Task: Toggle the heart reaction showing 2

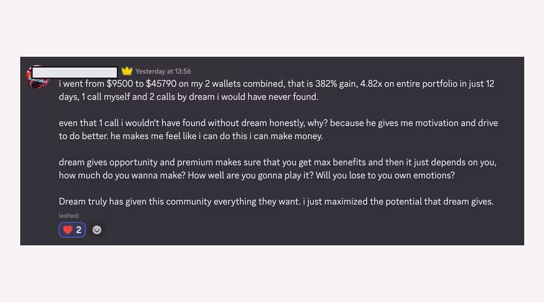Action: (72, 230)
